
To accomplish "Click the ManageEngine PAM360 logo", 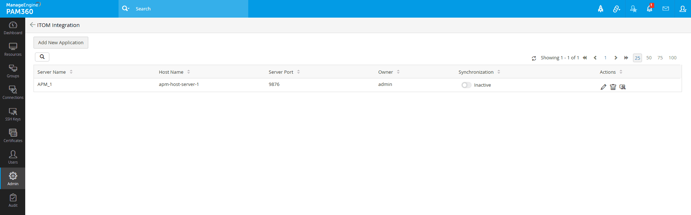I will click(23, 9).
